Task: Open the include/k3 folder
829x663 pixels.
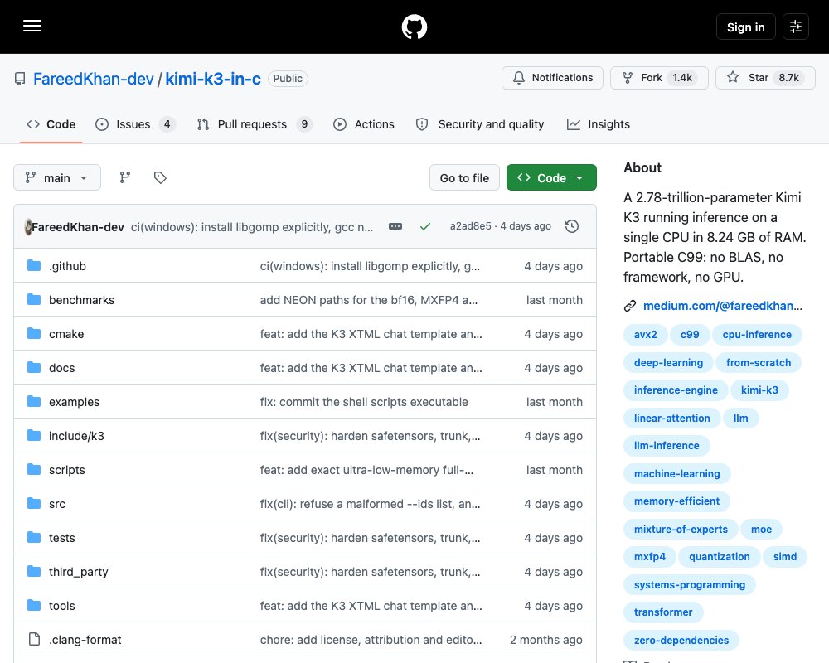Action: [x=76, y=436]
